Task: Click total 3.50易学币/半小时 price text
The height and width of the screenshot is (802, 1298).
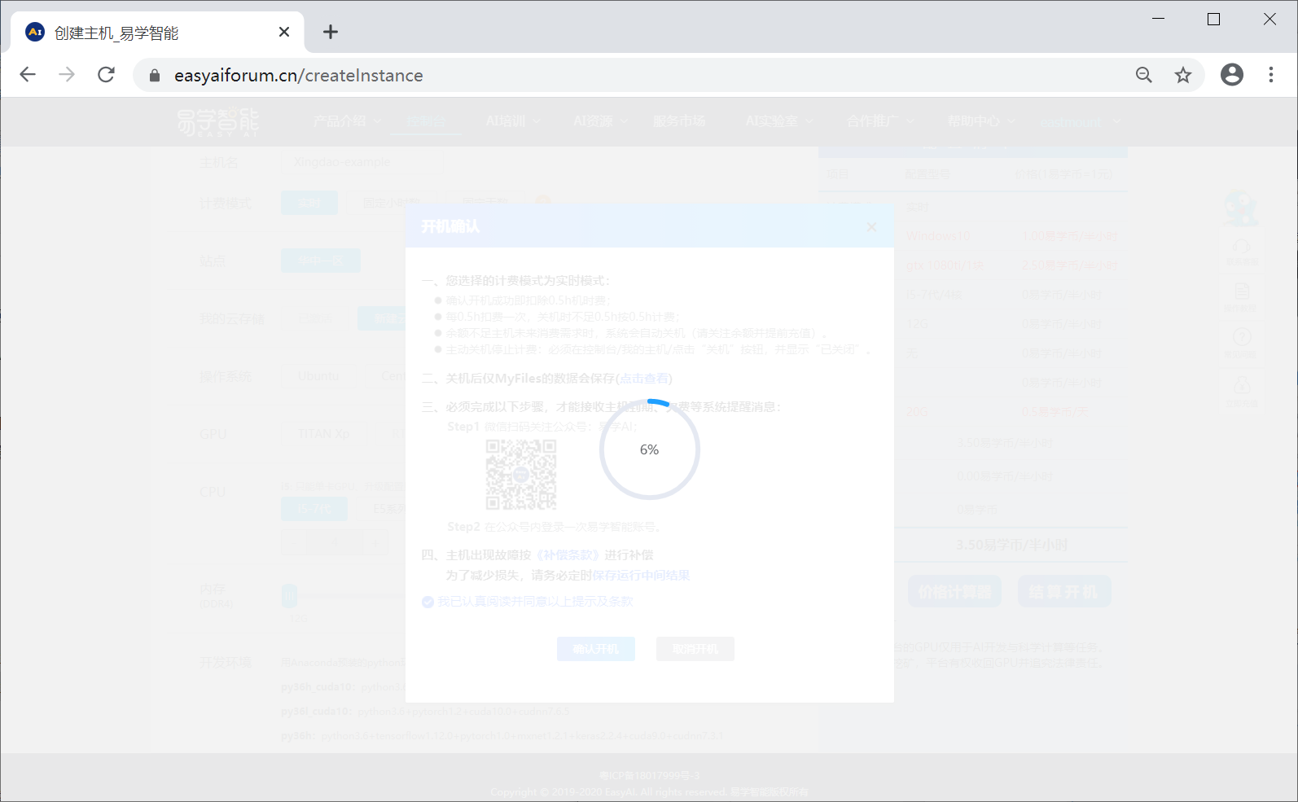Action: (1011, 545)
